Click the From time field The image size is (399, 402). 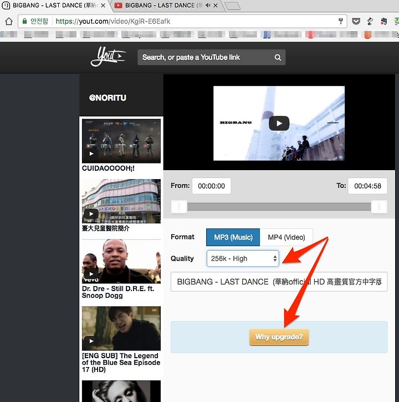(x=212, y=186)
